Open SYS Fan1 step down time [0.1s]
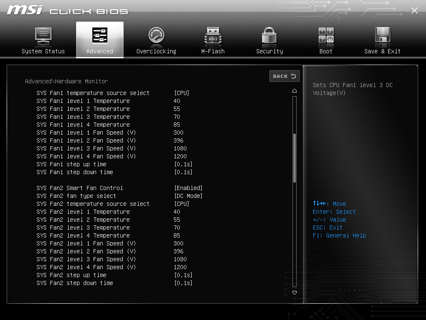 pos(183,172)
